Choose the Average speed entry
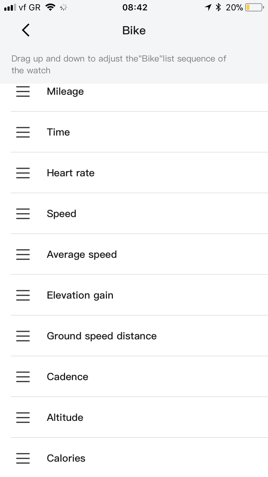 click(x=82, y=255)
